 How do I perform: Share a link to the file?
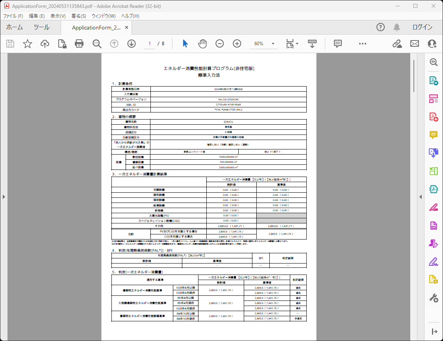tap(397, 44)
